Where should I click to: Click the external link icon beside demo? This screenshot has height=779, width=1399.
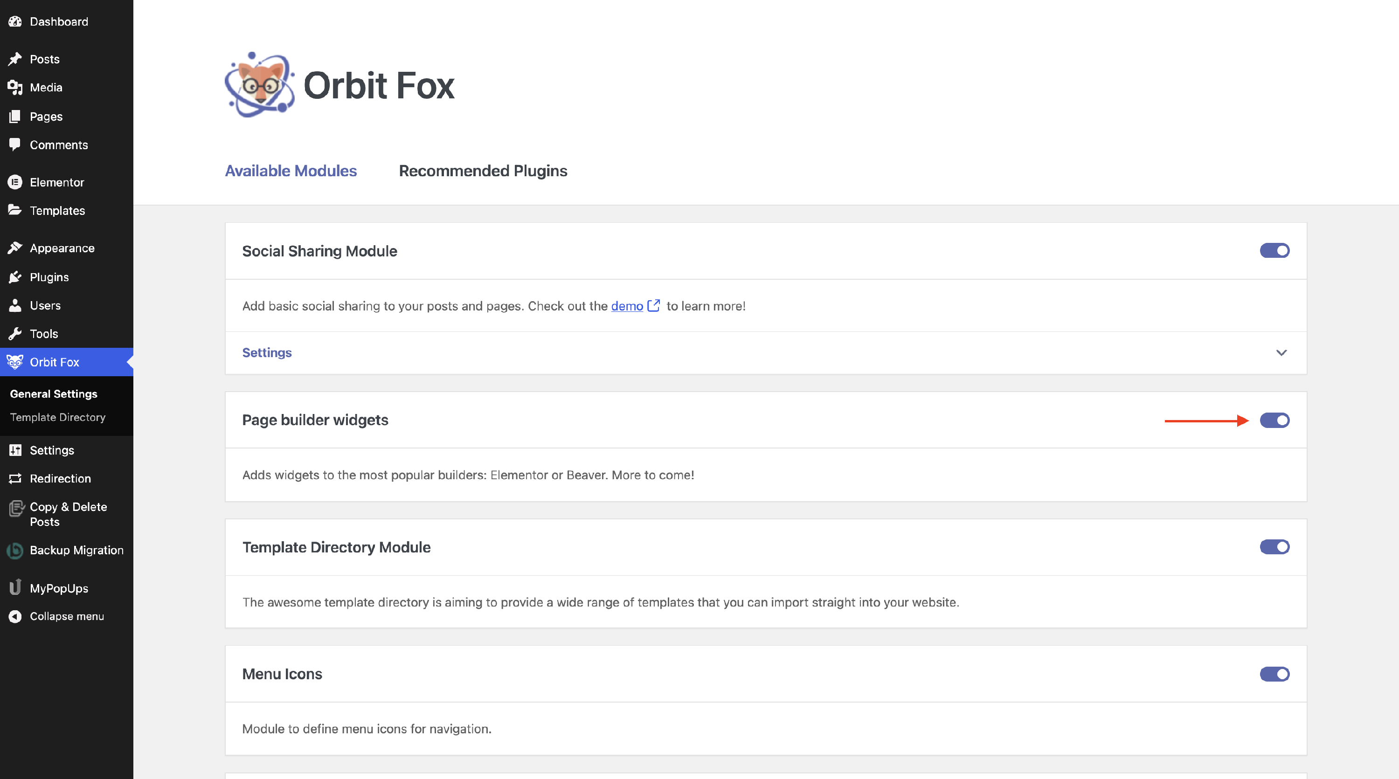coord(654,306)
